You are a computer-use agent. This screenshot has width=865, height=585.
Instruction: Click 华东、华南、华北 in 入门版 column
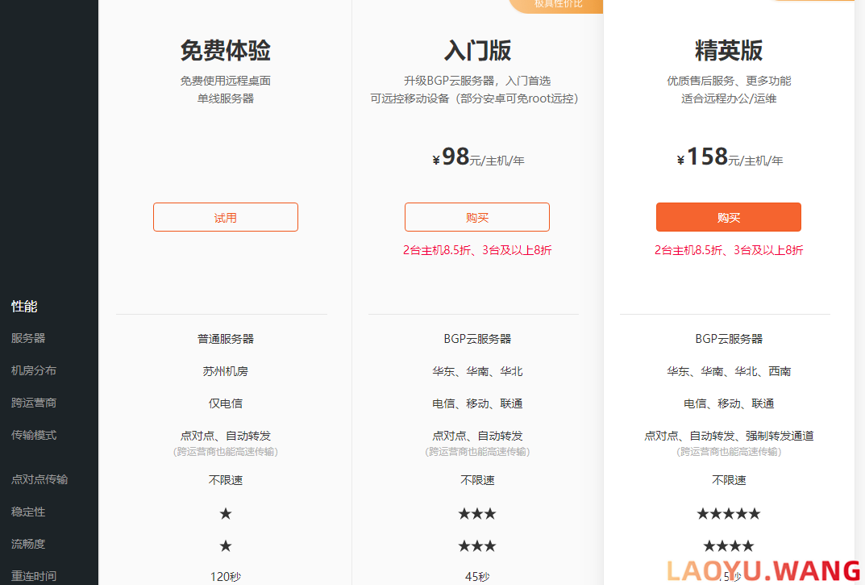click(477, 371)
